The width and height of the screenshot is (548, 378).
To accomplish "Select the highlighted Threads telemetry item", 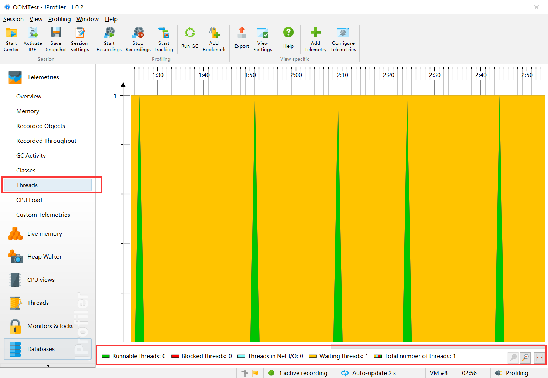I will tap(48, 185).
